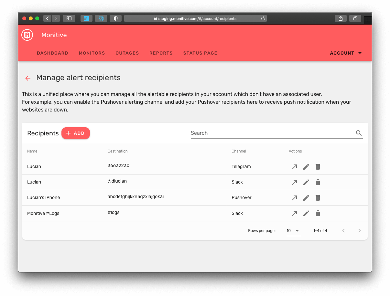This screenshot has height=296, width=390.
Task: Open rows per page dropdown
Action: tap(294, 231)
